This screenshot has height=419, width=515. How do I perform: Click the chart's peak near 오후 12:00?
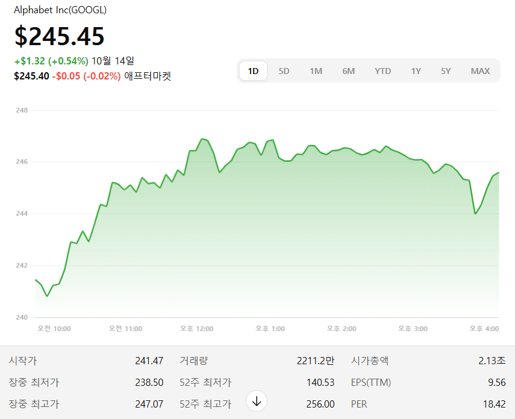202,139
